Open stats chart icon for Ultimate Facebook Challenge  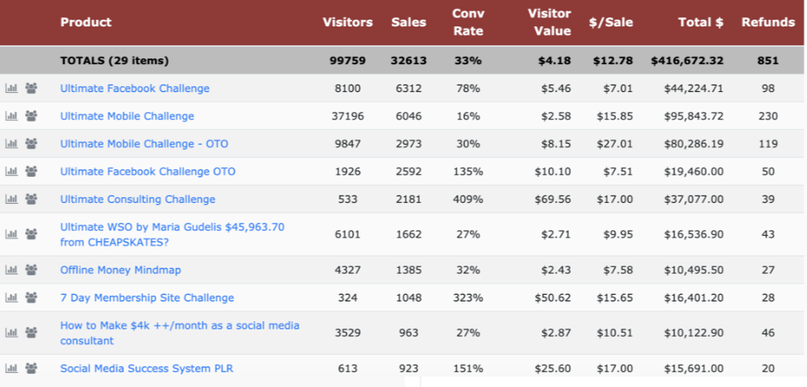(x=12, y=89)
